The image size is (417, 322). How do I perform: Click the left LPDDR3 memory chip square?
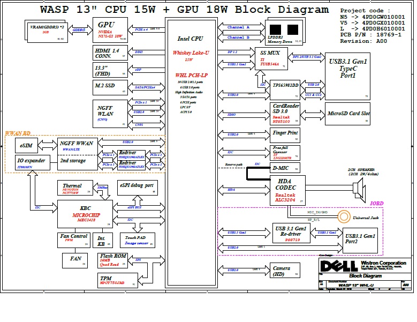(275, 31)
